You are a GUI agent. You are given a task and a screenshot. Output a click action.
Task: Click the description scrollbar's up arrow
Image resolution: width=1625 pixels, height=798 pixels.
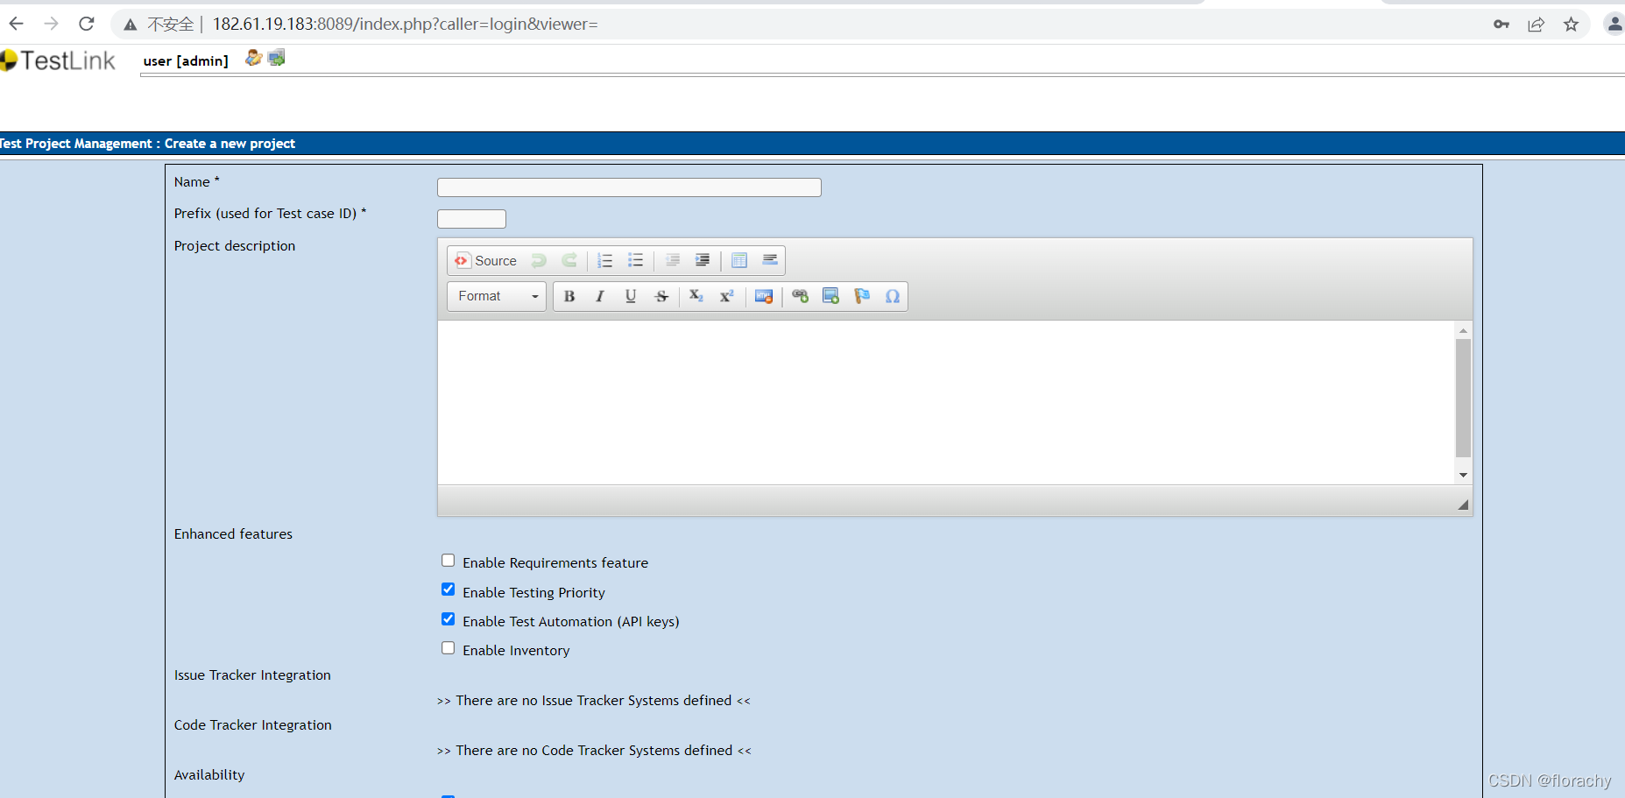click(x=1463, y=330)
